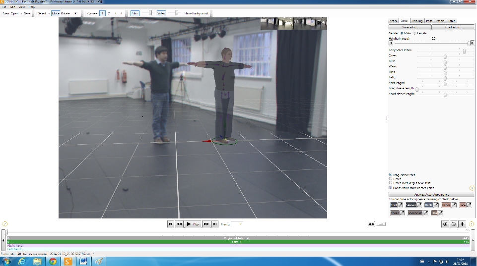
Task: Click the Analyze Actor Appearance button
Action: (x=431, y=195)
